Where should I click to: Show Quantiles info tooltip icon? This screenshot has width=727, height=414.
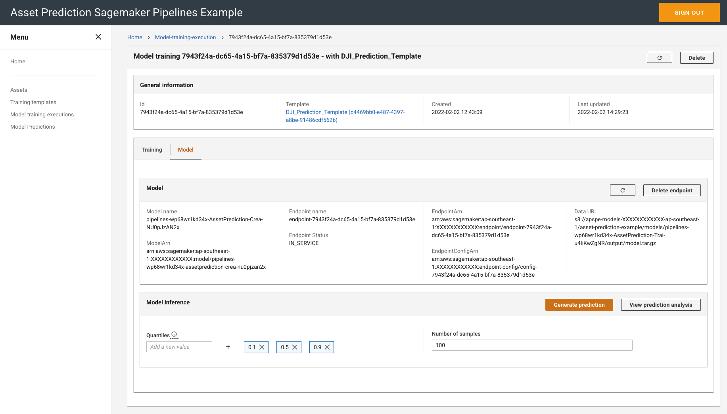coord(174,334)
